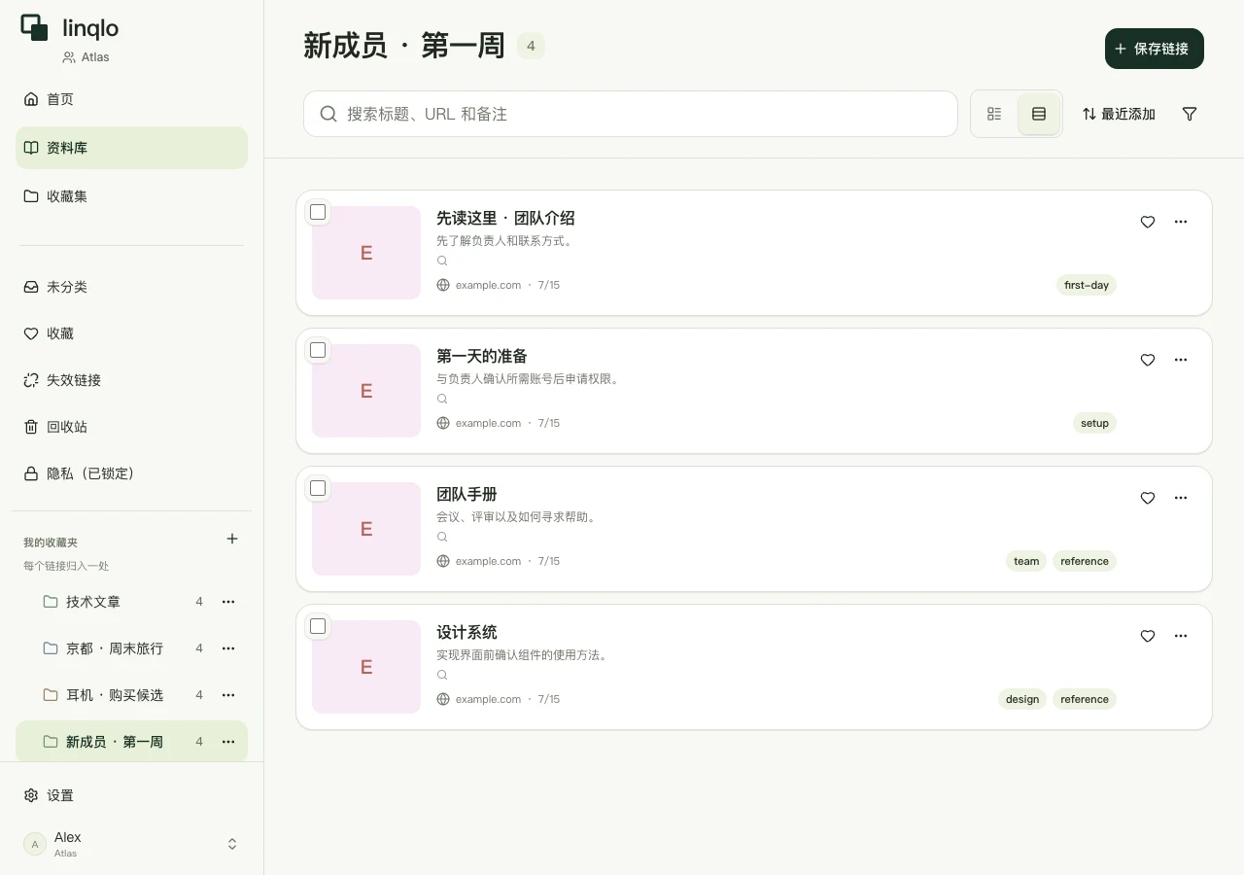Screen dimensions: 1244x875
Task: Open the ellipsis menu for 京都·周末旅行 folder
Action: 228,648
